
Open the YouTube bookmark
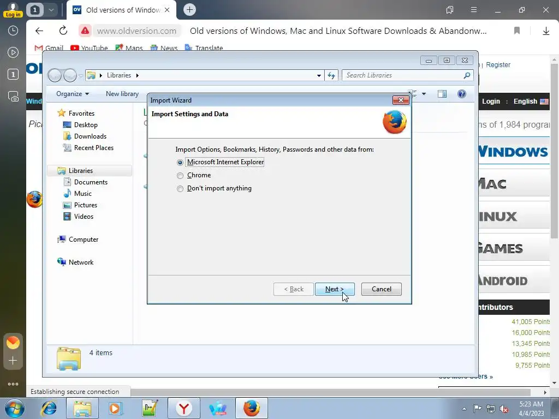coord(89,48)
